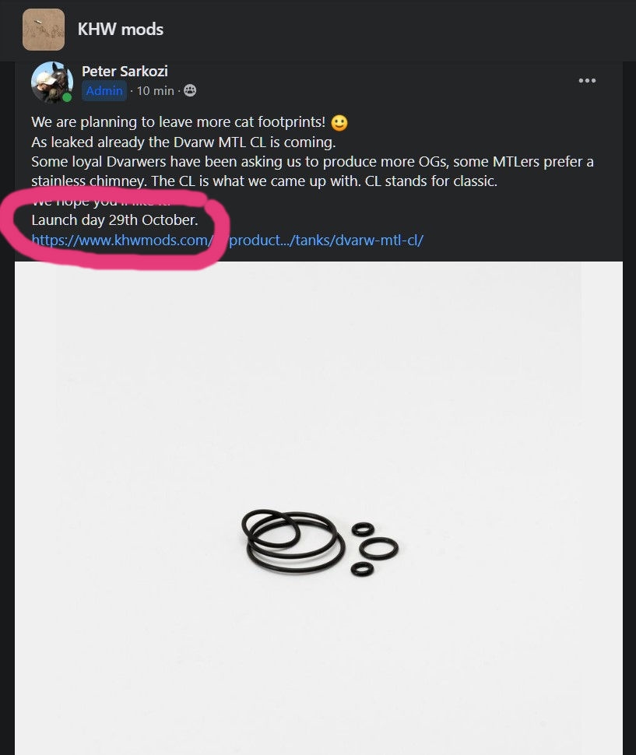Open Peter Sarkozi's profile picture

51,82
